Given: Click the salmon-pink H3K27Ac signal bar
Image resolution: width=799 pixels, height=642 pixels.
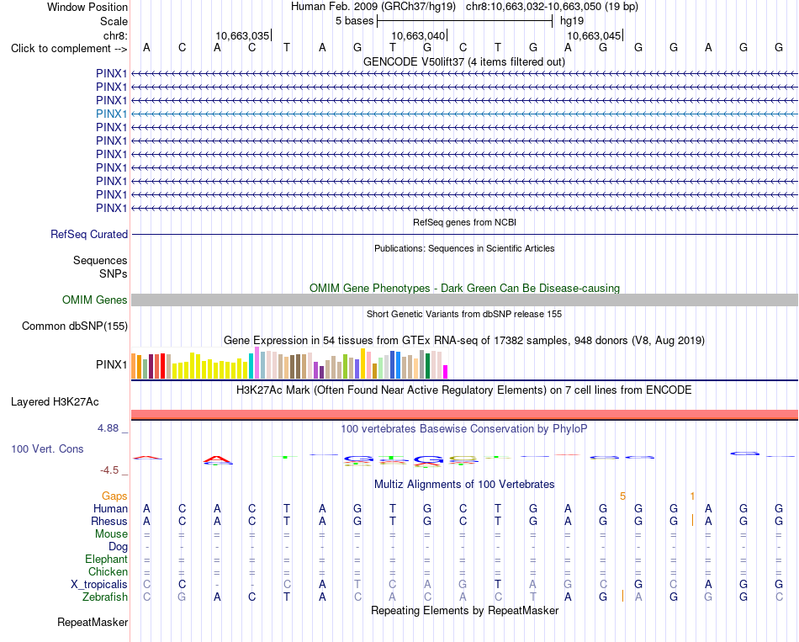Looking at the screenshot, I should point(464,415).
